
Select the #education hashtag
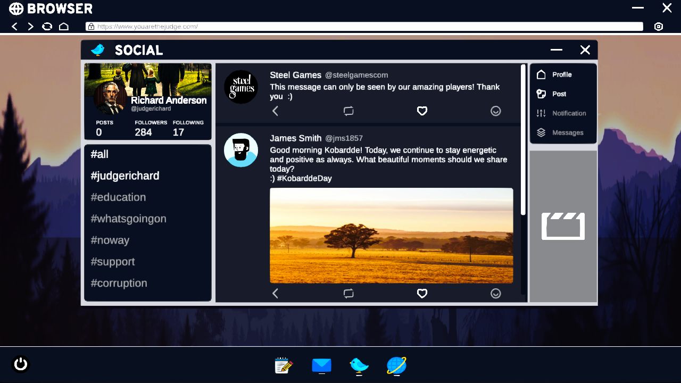pyautogui.click(x=118, y=197)
